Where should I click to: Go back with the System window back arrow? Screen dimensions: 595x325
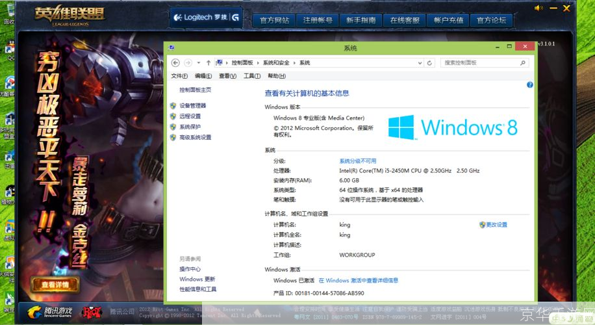point(175,62)
